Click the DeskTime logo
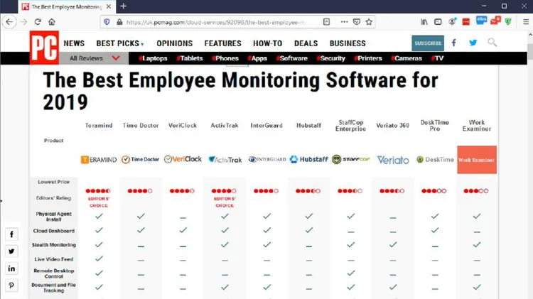This screenshot has height=299, width=533. 435,159
